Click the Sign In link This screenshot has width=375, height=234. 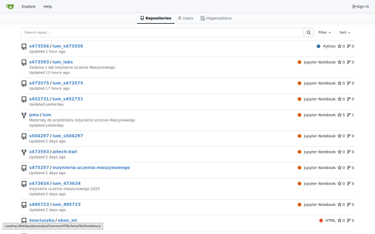click(361, 6)
